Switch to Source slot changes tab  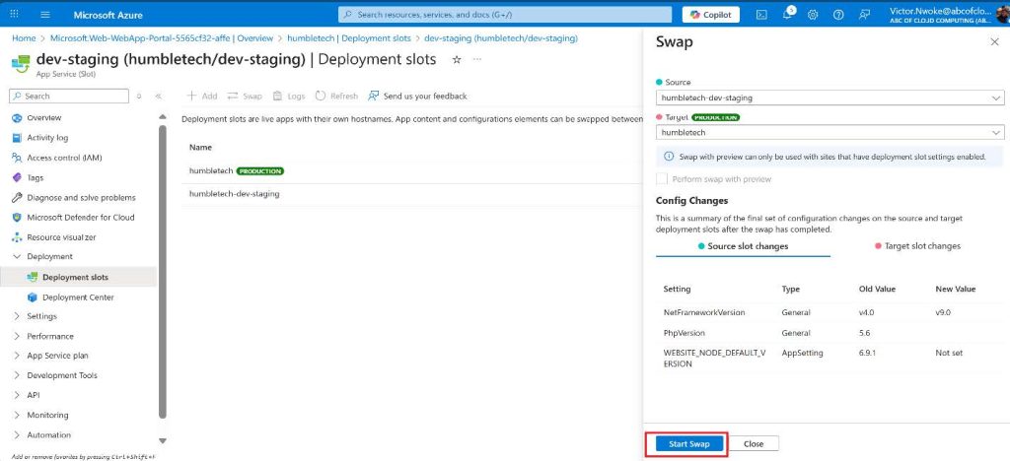[743, 246]
